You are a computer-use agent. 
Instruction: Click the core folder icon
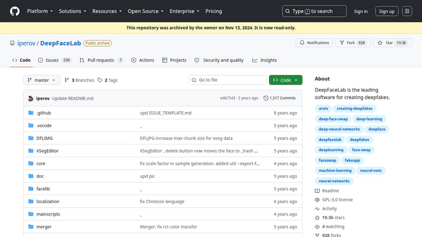(x=31, y=164)
